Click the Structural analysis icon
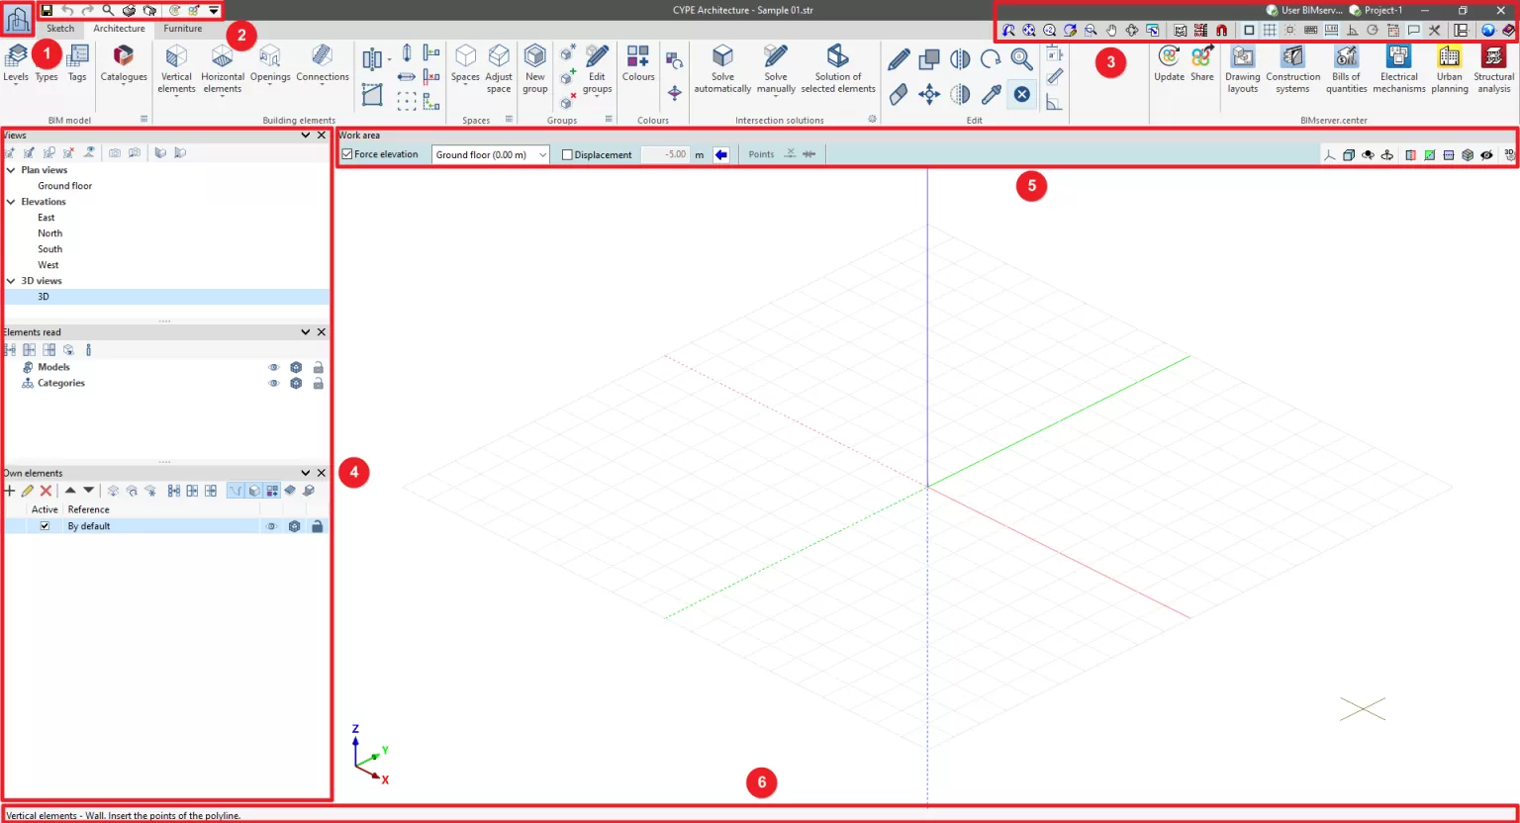Image resolution: width=1520 pixels, height=823 pixels. (x=1493, y=68)
